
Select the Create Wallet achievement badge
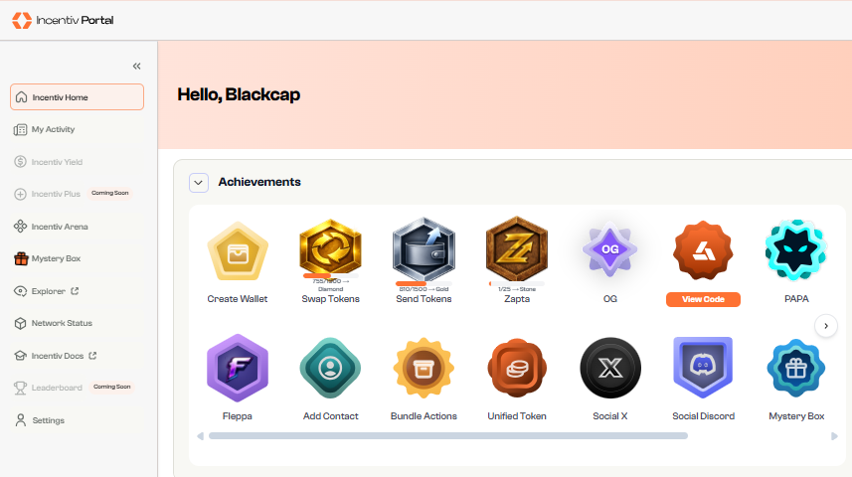tap(238, 252)
